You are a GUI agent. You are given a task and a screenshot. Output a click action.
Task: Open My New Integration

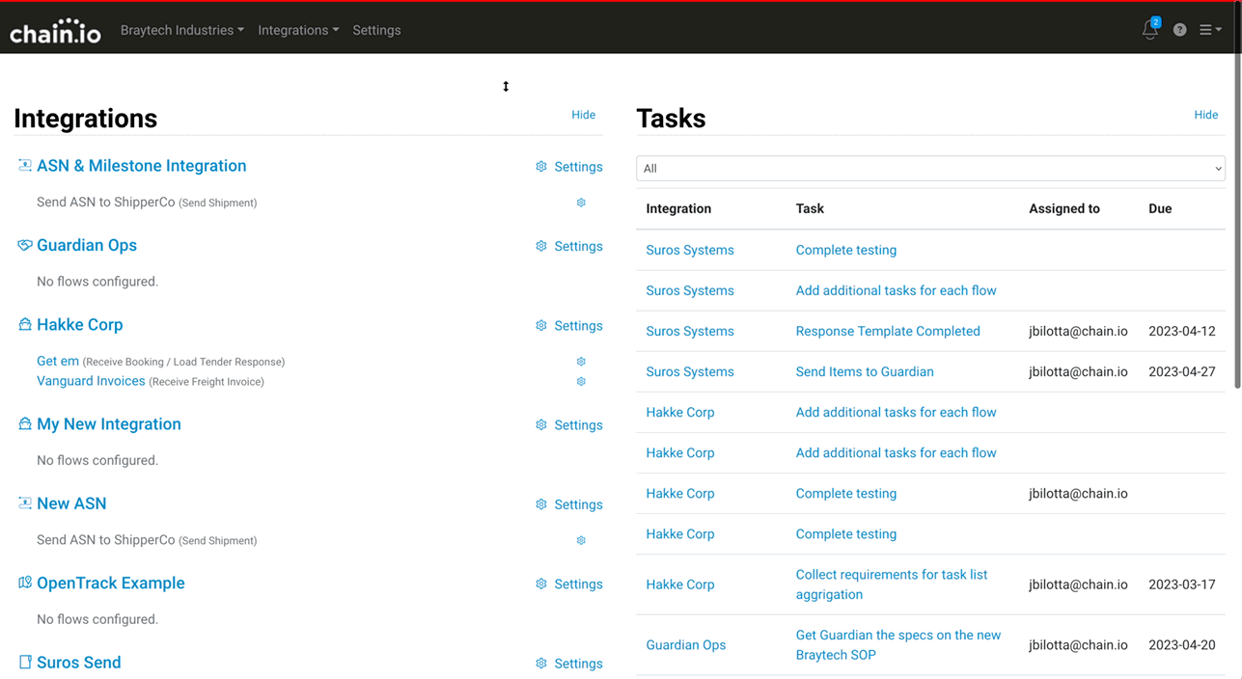[108, 424]
